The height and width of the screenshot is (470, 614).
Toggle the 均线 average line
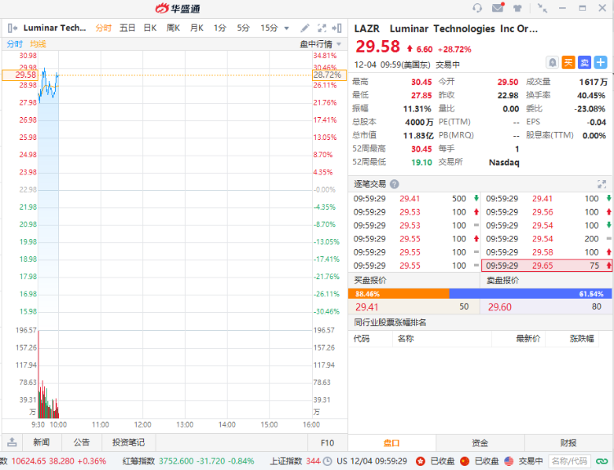point(38,44)
